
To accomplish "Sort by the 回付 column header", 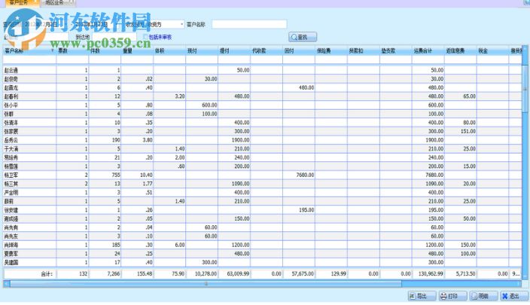I will 299,50.
